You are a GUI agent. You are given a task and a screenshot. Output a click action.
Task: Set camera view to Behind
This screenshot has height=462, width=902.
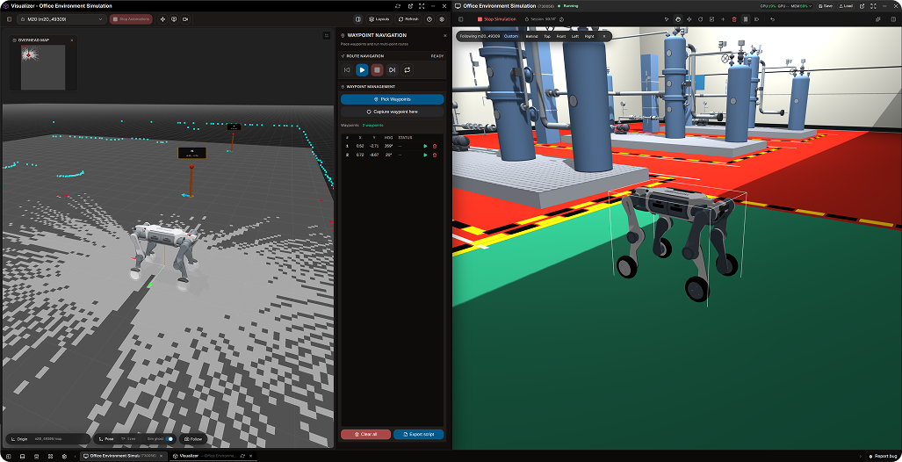531,36
